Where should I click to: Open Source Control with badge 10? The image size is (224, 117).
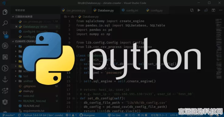point(5,34)
